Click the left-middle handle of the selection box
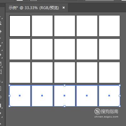 pyautogui.click(x=9, y=96)
